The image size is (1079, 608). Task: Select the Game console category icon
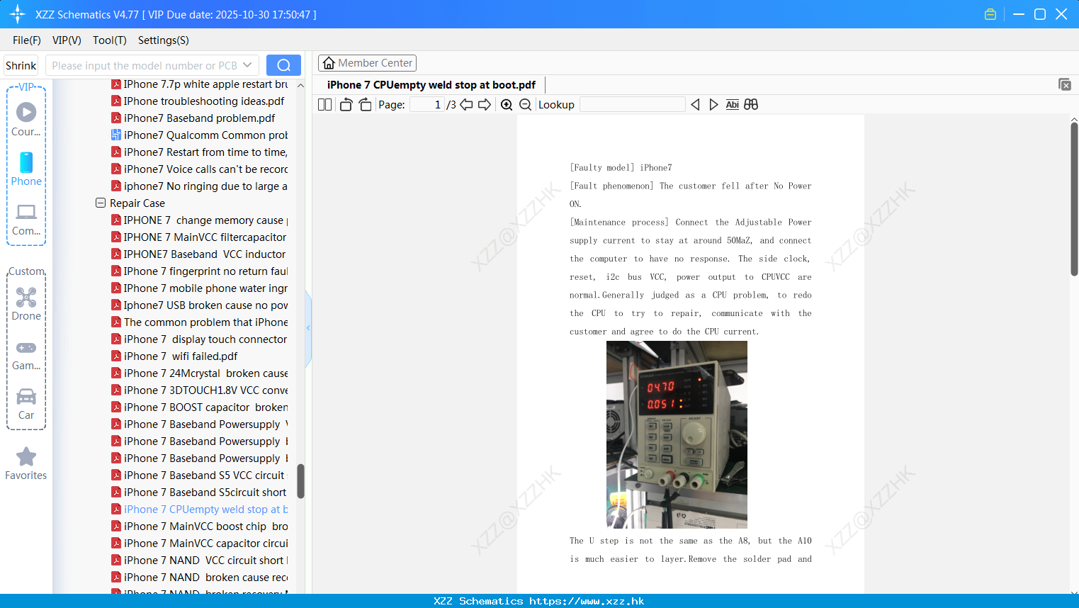[x=26, y=354]
